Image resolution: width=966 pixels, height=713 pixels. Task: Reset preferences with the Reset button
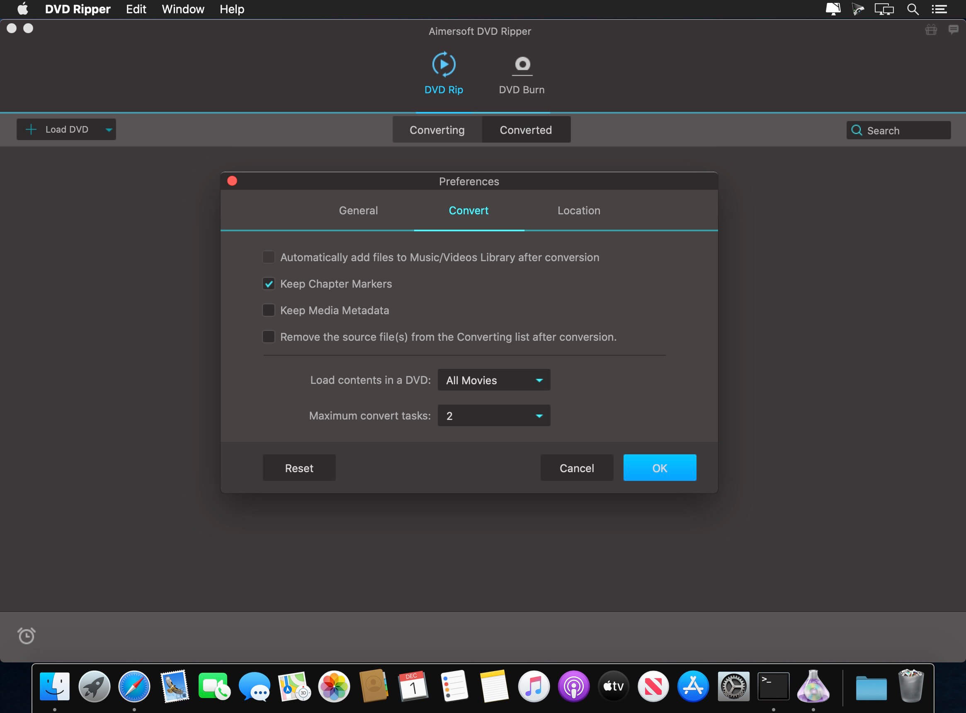coord(299,468)
